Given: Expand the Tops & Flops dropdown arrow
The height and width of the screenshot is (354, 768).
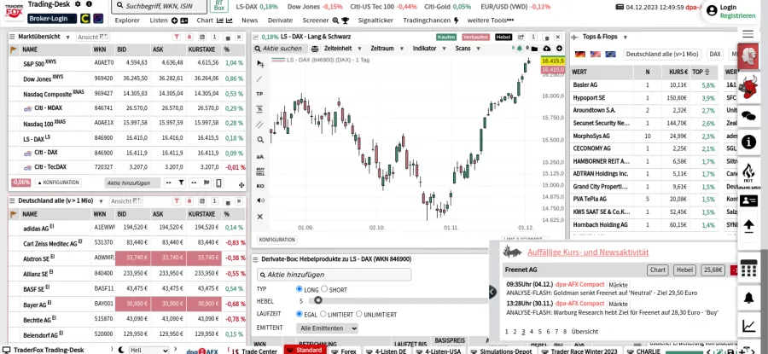Looking at the screenshot, I should click(625, 37).
